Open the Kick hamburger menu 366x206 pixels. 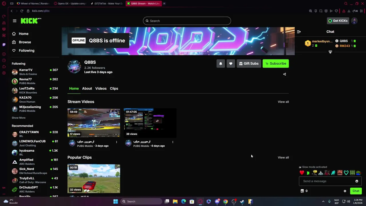(x=15, y=21)
